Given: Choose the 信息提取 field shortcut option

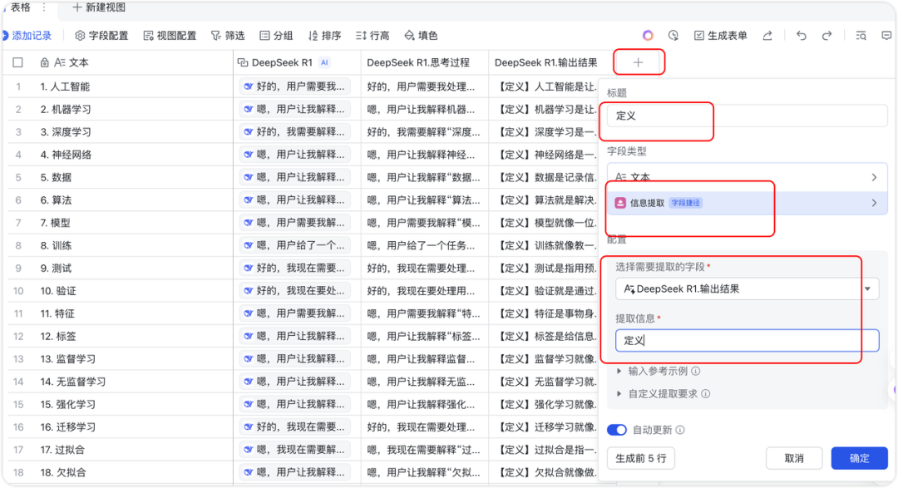Looking at the screenshot, I should click(x=747, y=203).
